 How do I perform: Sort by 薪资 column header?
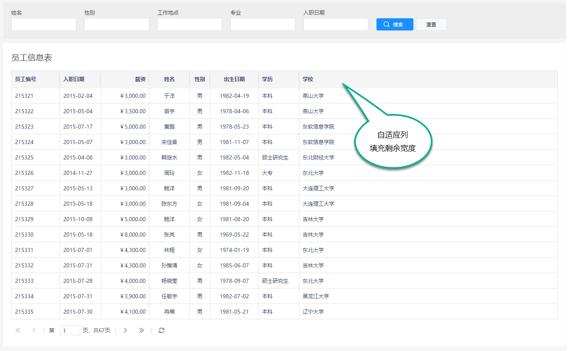pyautogui.click(x=125, y=79)
